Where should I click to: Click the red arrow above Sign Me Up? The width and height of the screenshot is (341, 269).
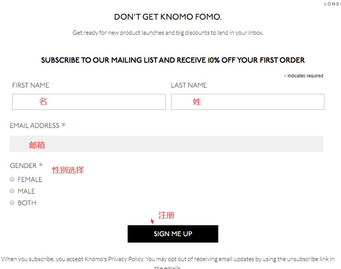[152, 221]
